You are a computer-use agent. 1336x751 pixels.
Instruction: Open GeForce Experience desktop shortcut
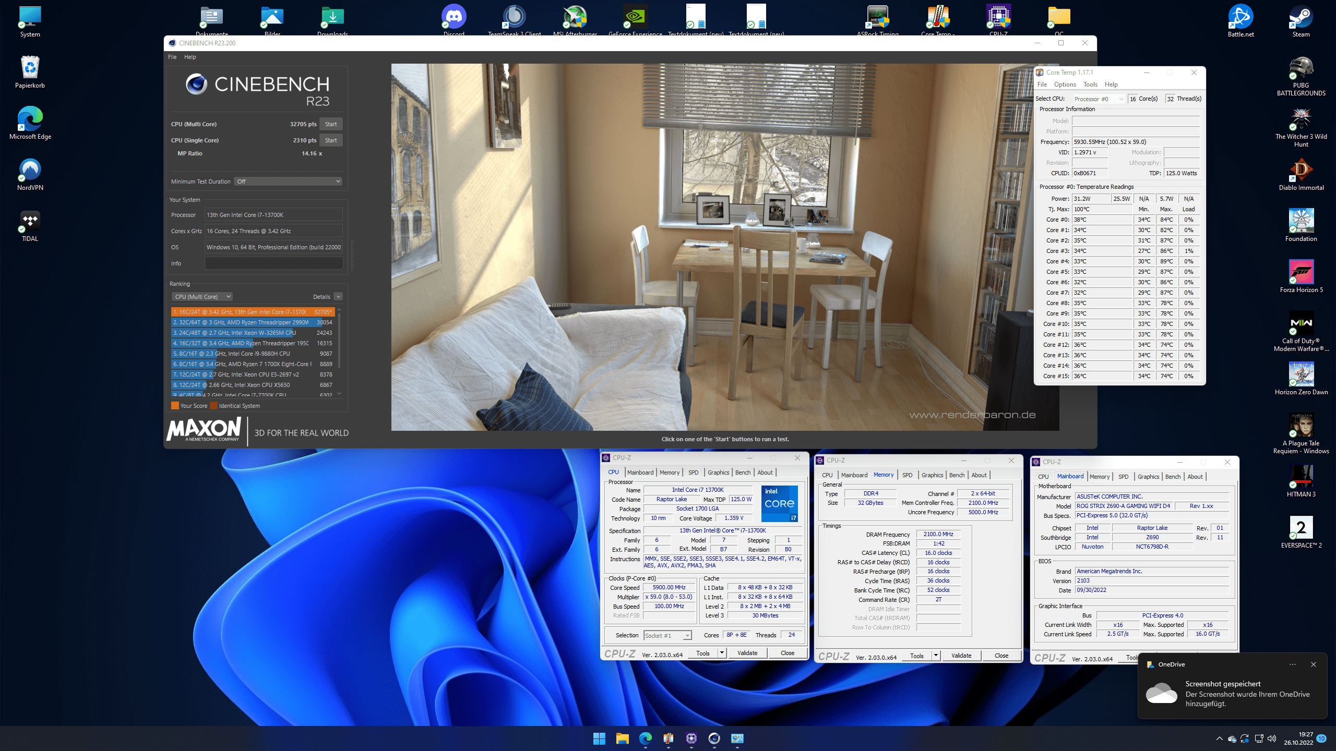[635, 20]
